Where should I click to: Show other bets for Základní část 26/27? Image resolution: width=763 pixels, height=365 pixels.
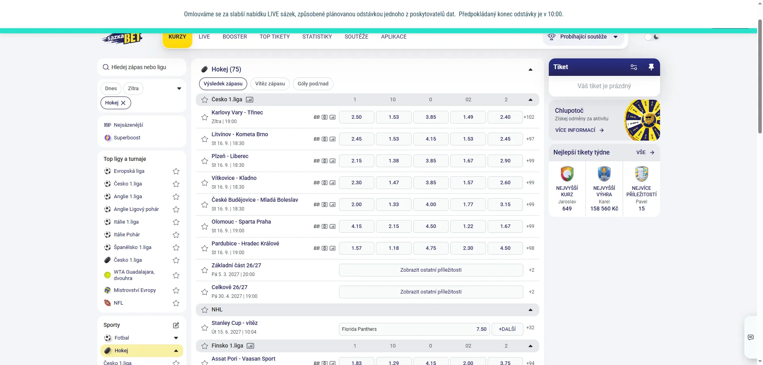click(431, 270)
